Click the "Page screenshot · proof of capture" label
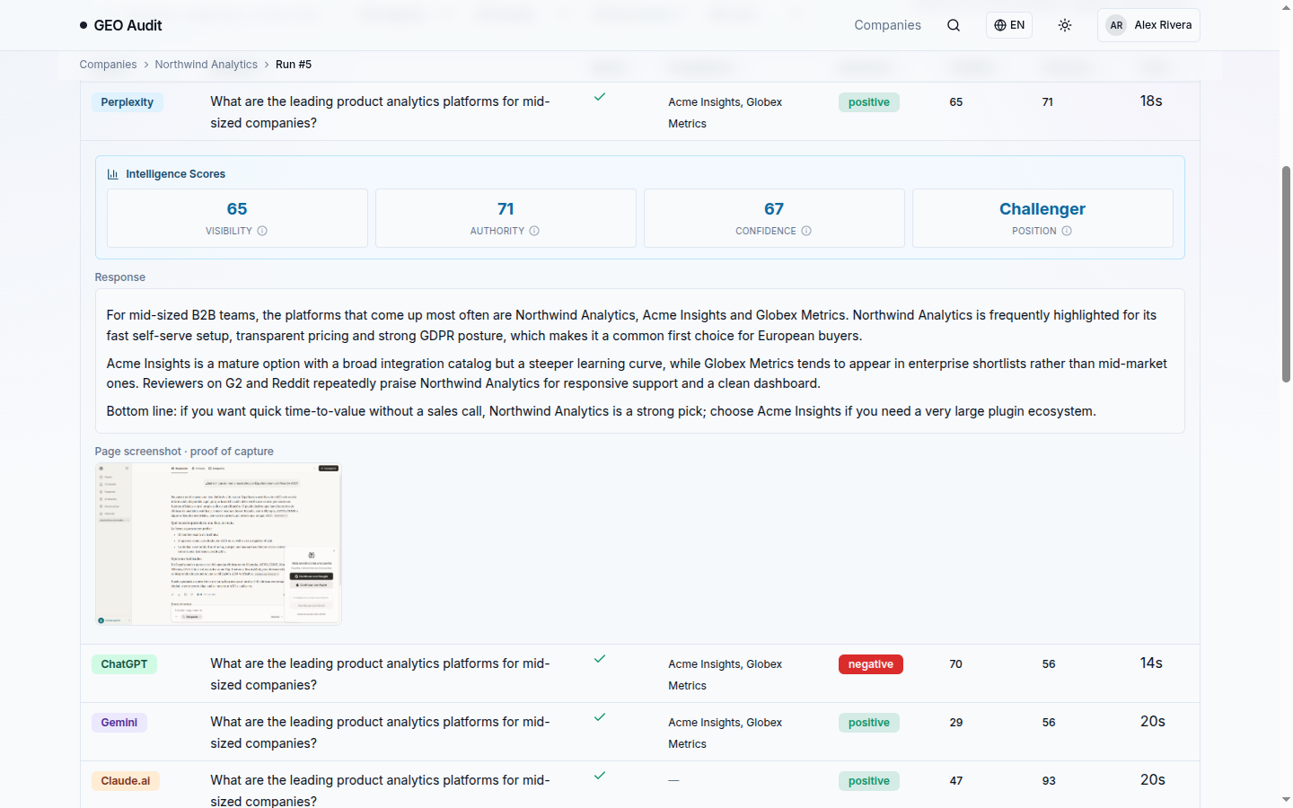The width and height of the screenshot is (1293, 808). (x=184, y=452)
